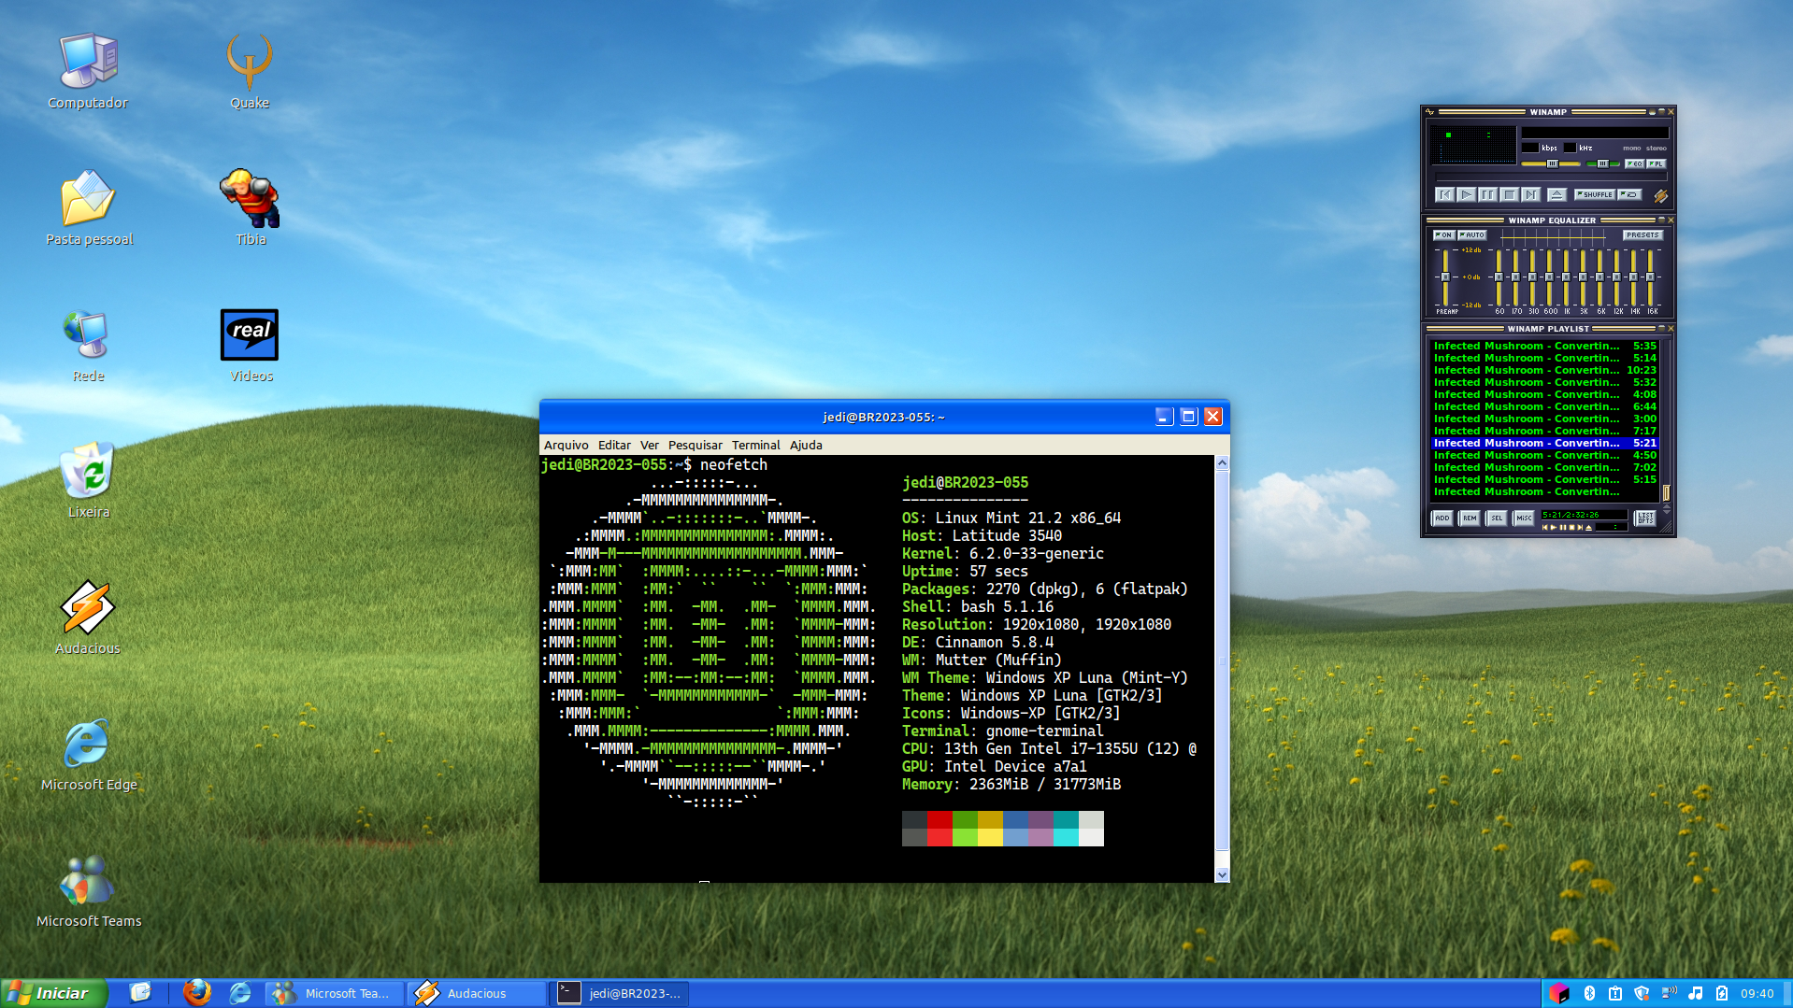Select Quake desktop icon

click(250, 72)
